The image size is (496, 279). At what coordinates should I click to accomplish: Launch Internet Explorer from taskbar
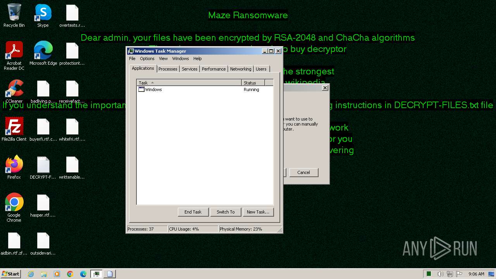(31, 274)
